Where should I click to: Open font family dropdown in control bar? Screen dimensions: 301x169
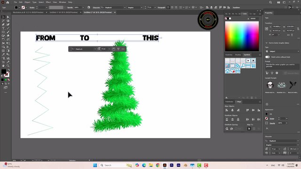click(125, 8)
